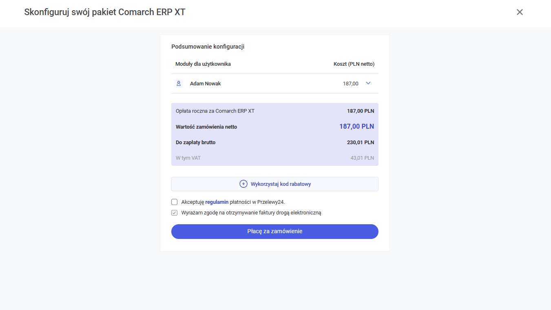This screenshot has width=551, height=310.
Task: Click the "Podsumowanie konfiguracji" heading
Action: click(208, 47)
